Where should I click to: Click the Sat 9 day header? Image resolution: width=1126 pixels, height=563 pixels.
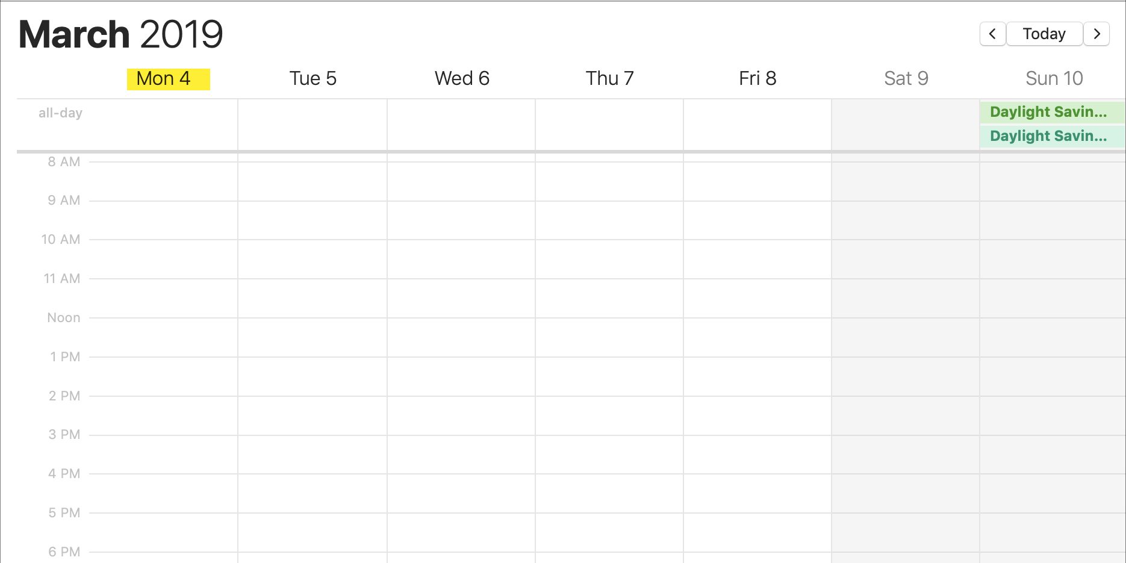point(906,79)
